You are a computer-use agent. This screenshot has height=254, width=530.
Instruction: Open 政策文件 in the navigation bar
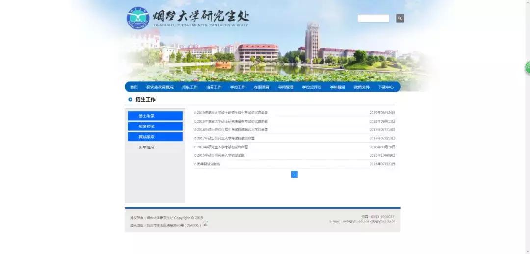(x=362, y=87)
